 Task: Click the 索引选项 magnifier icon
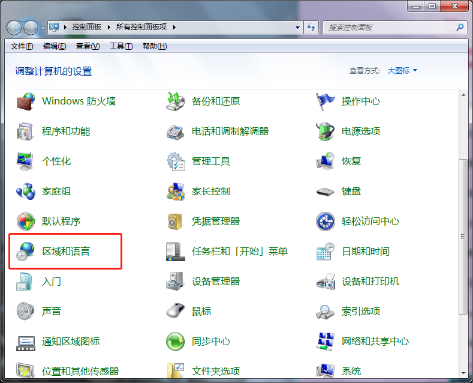325,312
